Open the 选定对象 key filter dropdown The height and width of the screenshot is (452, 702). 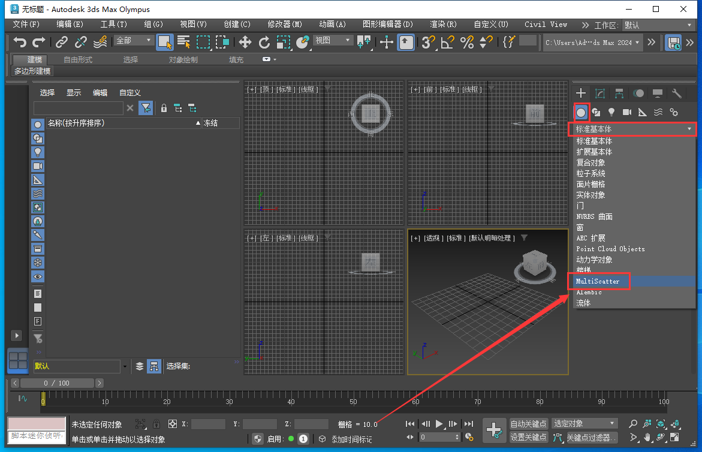[585, 424]
